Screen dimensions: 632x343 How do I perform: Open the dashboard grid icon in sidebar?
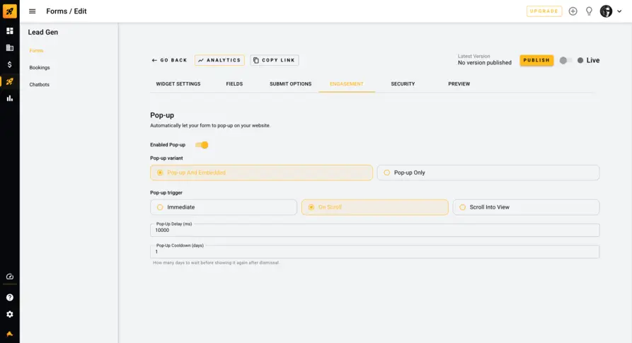coord(10,31)
